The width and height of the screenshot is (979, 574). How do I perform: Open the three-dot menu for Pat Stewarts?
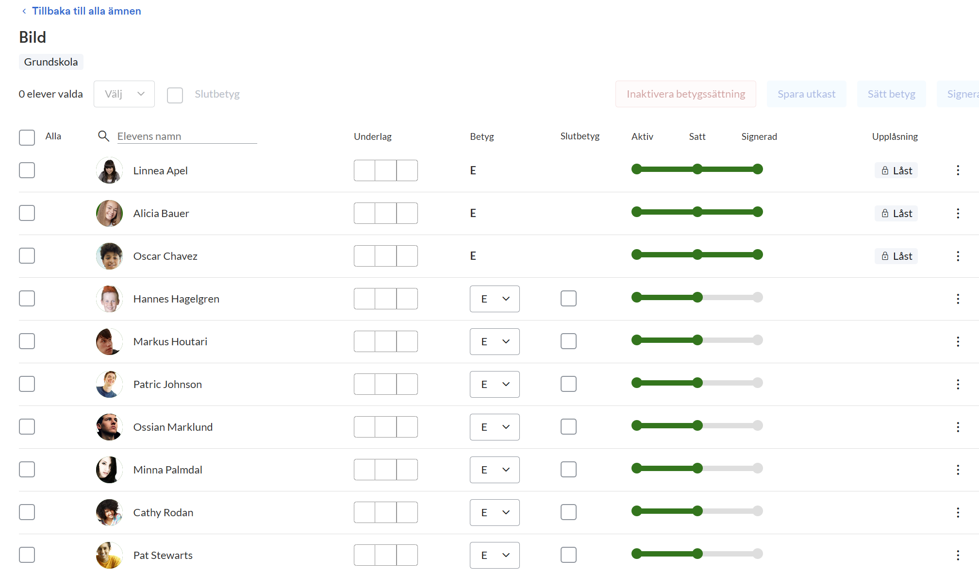[x=958, y=555]
